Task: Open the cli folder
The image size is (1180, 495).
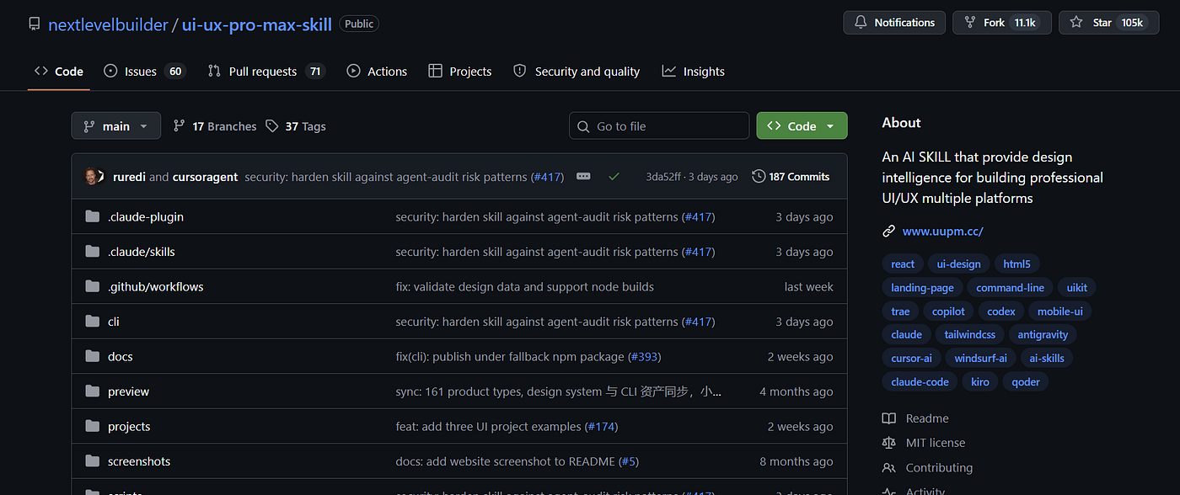Action: click(113, 322)
